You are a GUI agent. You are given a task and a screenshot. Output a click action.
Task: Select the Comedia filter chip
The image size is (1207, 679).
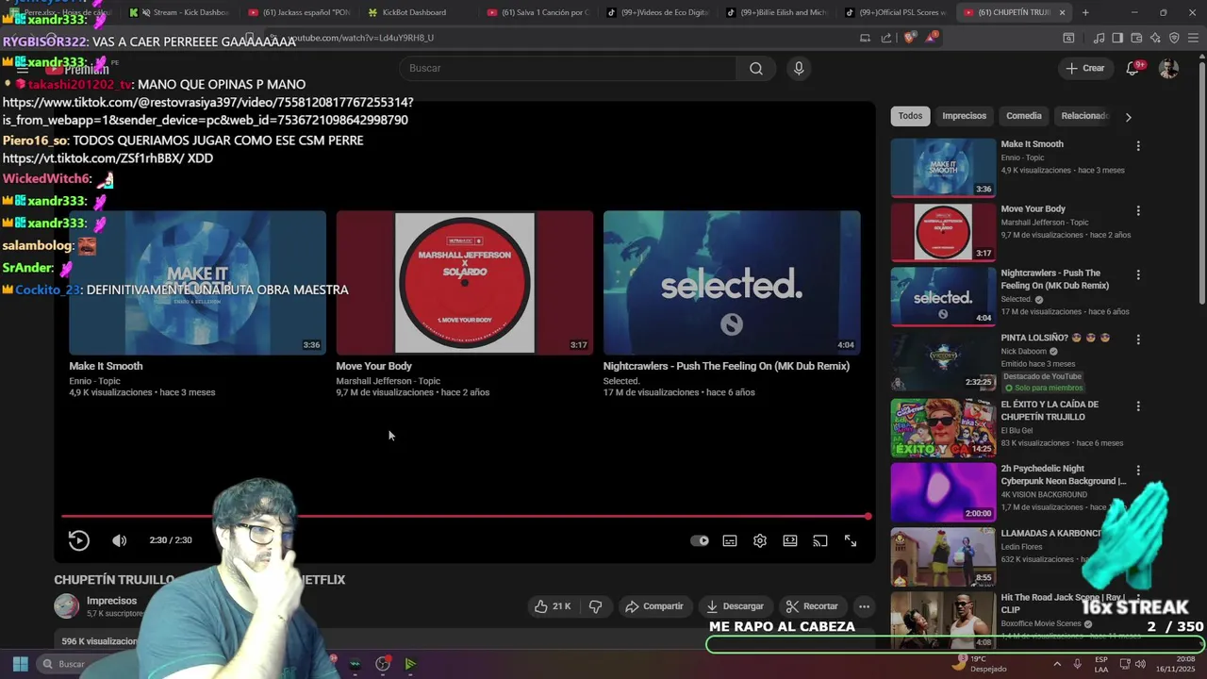[1023, 116]
